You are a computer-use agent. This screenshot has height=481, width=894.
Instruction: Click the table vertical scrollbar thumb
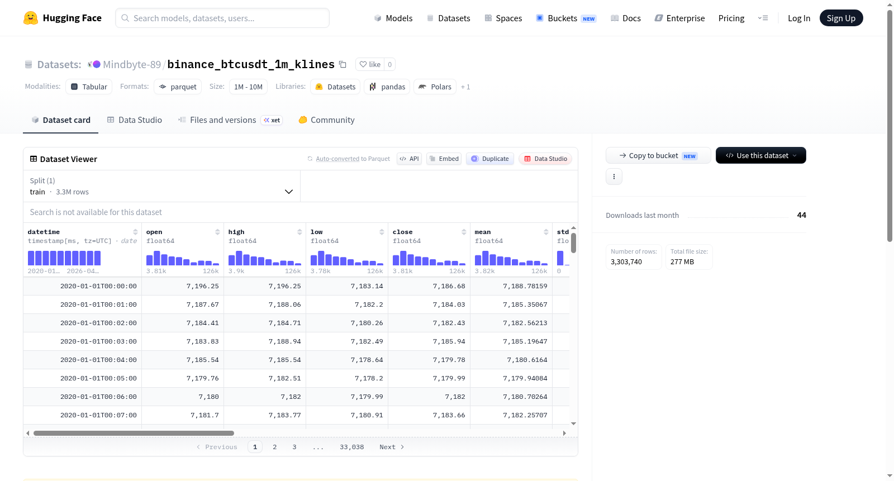pos(573,243)
